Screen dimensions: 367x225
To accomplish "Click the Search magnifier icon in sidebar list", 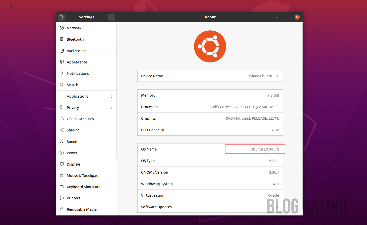I will [x=62, y=85].
